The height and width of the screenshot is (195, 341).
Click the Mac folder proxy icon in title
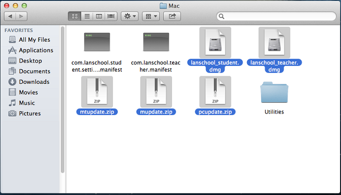tap(163, 6)
